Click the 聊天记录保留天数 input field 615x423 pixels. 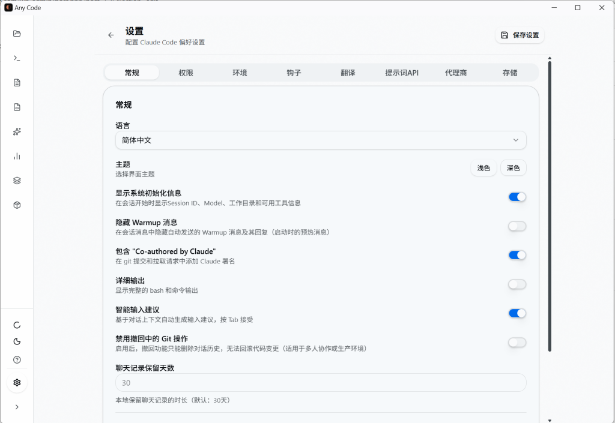point(320,382)
